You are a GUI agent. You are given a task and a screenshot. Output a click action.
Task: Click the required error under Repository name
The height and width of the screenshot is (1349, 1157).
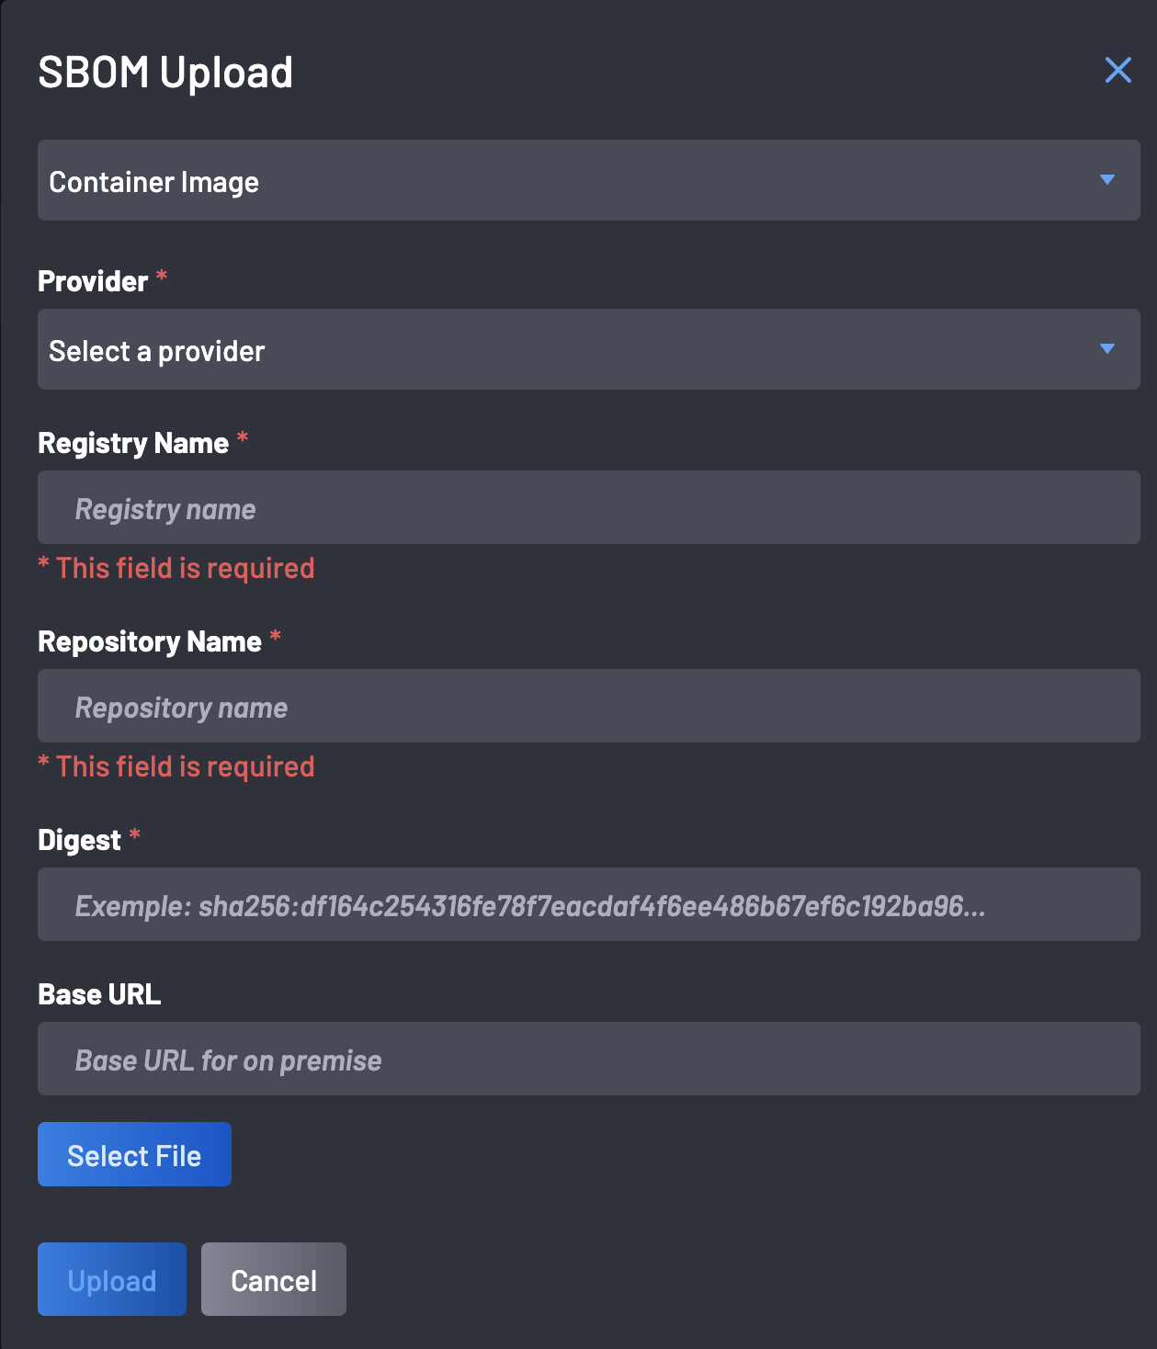point(176,766)
